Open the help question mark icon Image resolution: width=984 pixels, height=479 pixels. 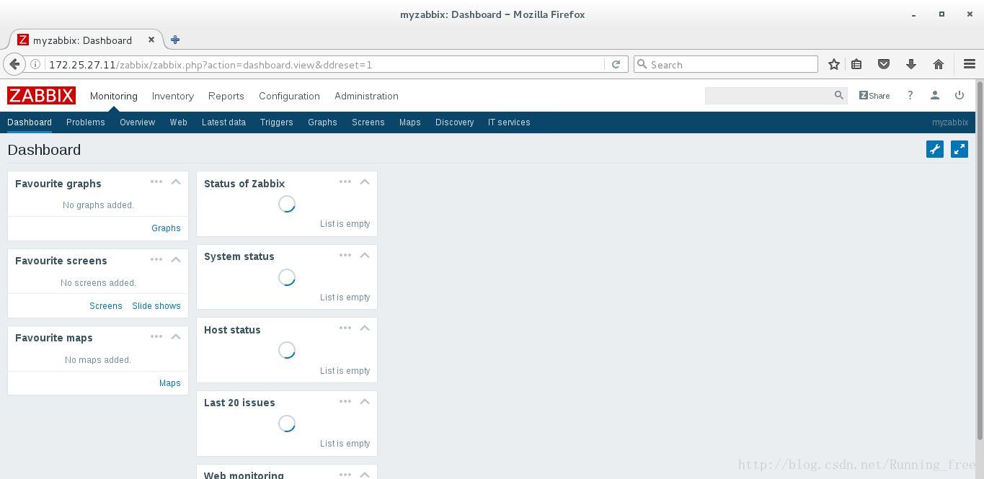pos(910,95)
